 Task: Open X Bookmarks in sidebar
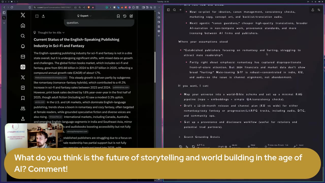23,98
